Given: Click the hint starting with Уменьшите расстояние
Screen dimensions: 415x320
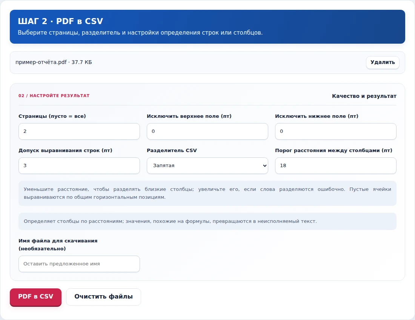Looking at the screenshot, I should [x=207, y=193].
